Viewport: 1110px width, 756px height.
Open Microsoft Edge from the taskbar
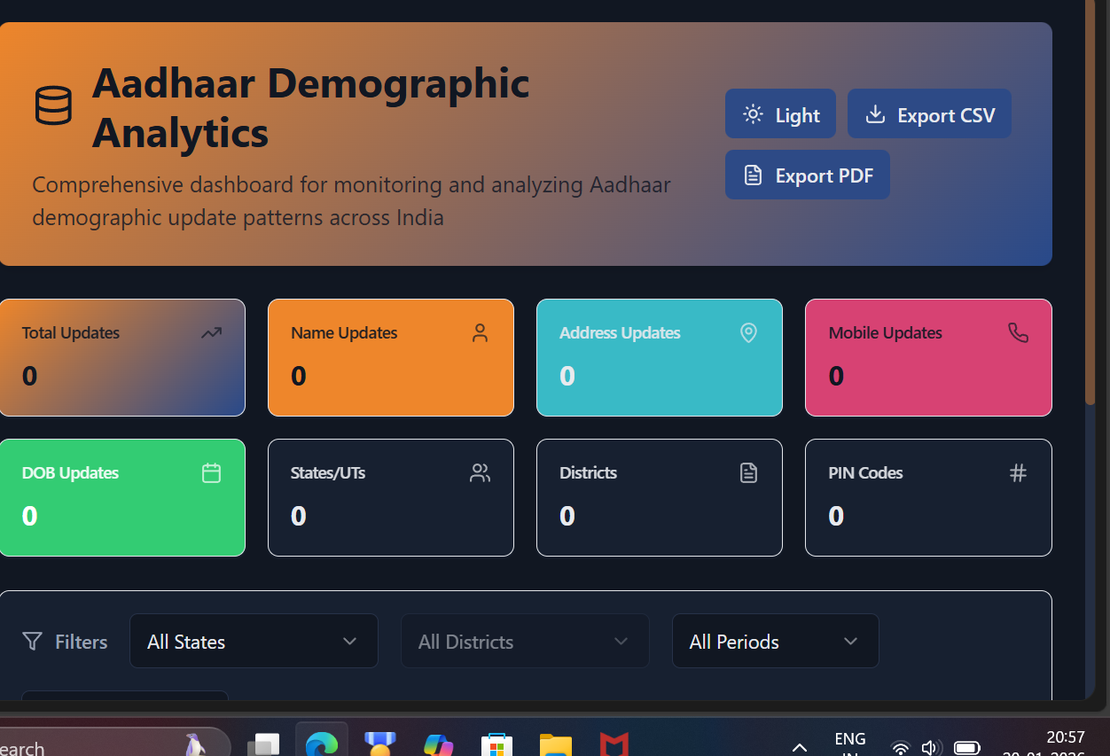[321, 744]
